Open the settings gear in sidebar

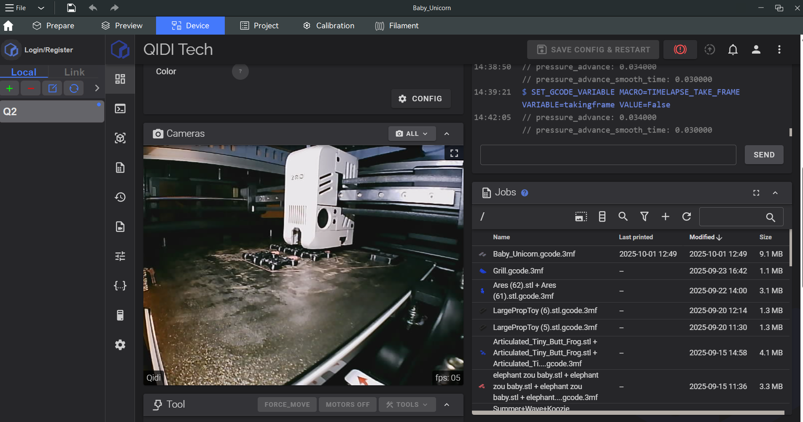pyautogui.click(x=120, y=345)
